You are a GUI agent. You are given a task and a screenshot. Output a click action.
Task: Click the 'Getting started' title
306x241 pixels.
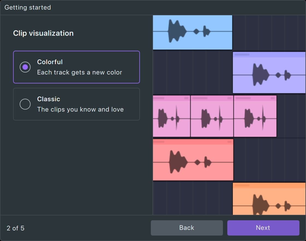(28, 7)
